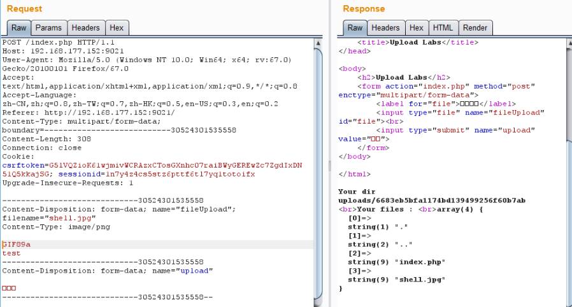Select the response Raw tab
Image resolution: width=572 pixels, height=307 pixels.
(355, 28)
